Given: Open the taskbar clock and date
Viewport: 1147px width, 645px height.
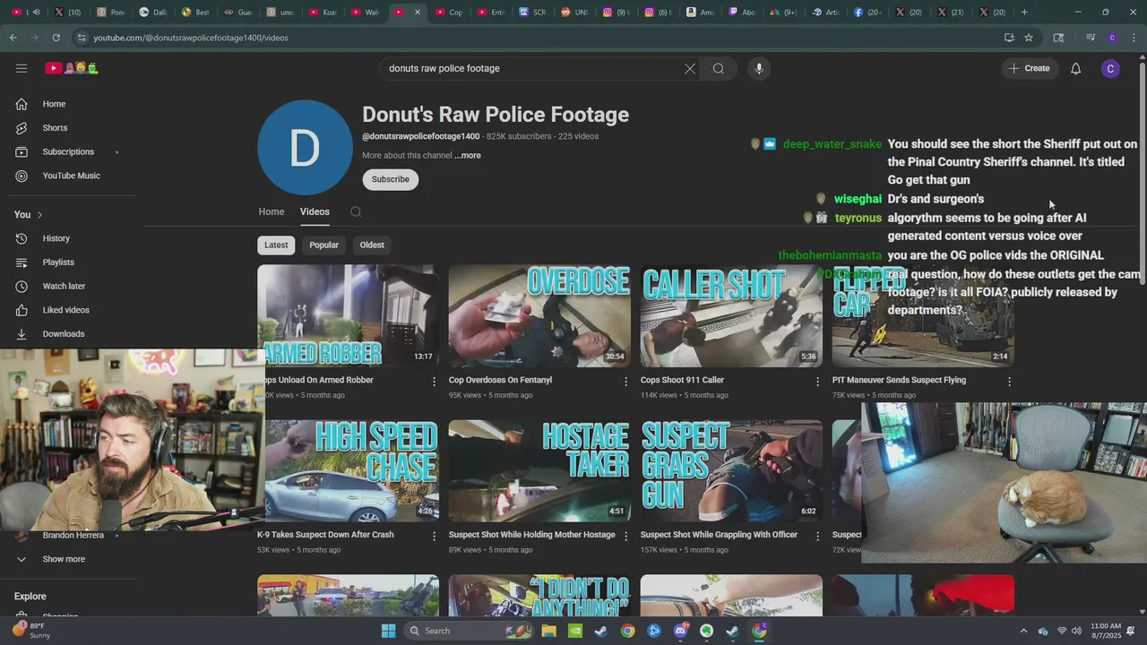Looking at the screenshot, I should point(1106,631).
